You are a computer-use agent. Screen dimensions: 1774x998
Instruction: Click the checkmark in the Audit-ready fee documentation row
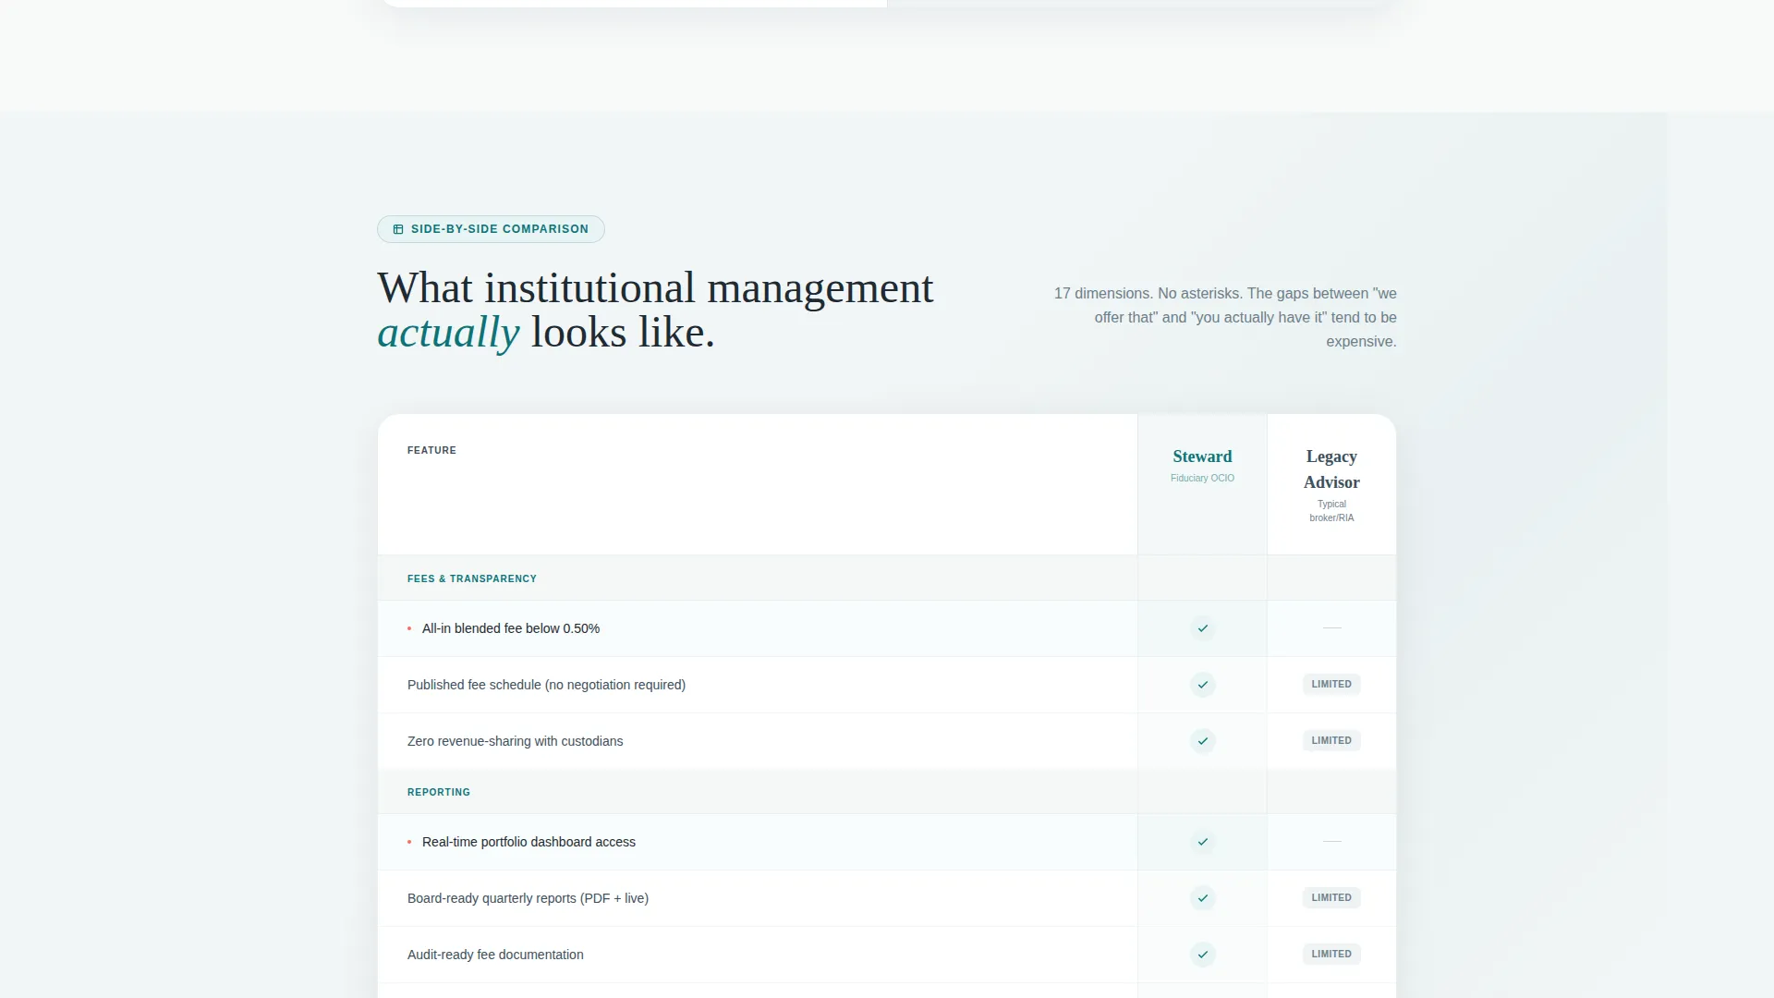pyautogui.click(x=1202, y=955)
